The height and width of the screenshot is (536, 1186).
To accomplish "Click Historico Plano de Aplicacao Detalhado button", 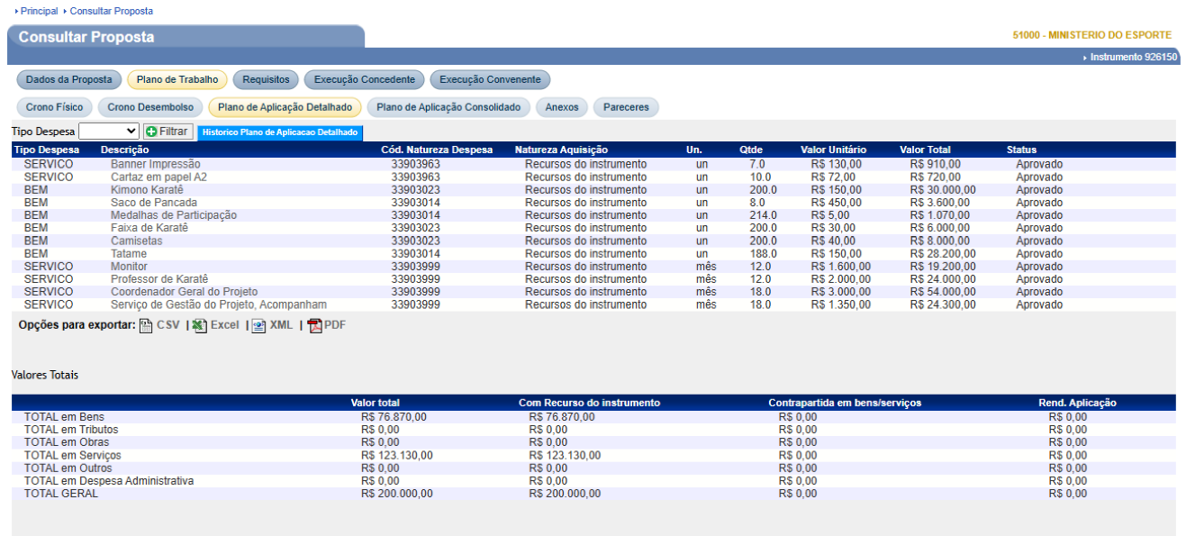I will click(279, 132).
